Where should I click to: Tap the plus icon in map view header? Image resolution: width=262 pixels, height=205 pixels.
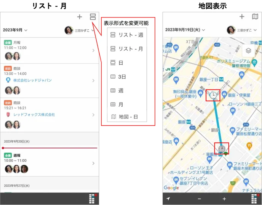tap(242, 16)
